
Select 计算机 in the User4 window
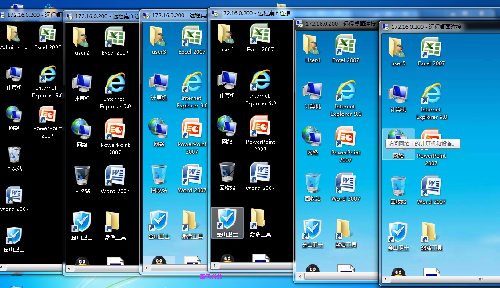(x=313, y=95)
